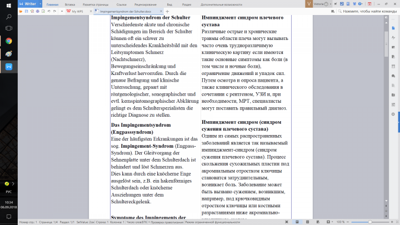The width and height of the screenshot is (400, 225).
Task: Add a new document tab with plus
Action: 167,11
